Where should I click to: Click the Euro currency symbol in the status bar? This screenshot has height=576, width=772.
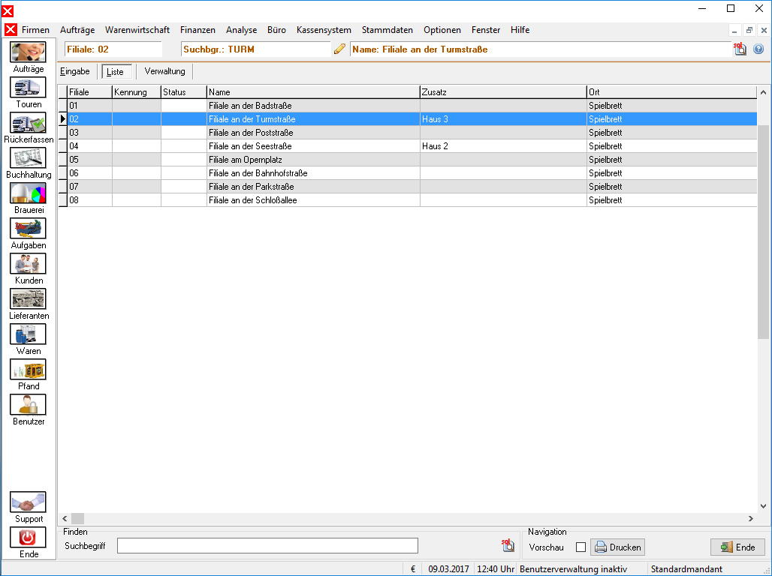(x=412, y=569)
